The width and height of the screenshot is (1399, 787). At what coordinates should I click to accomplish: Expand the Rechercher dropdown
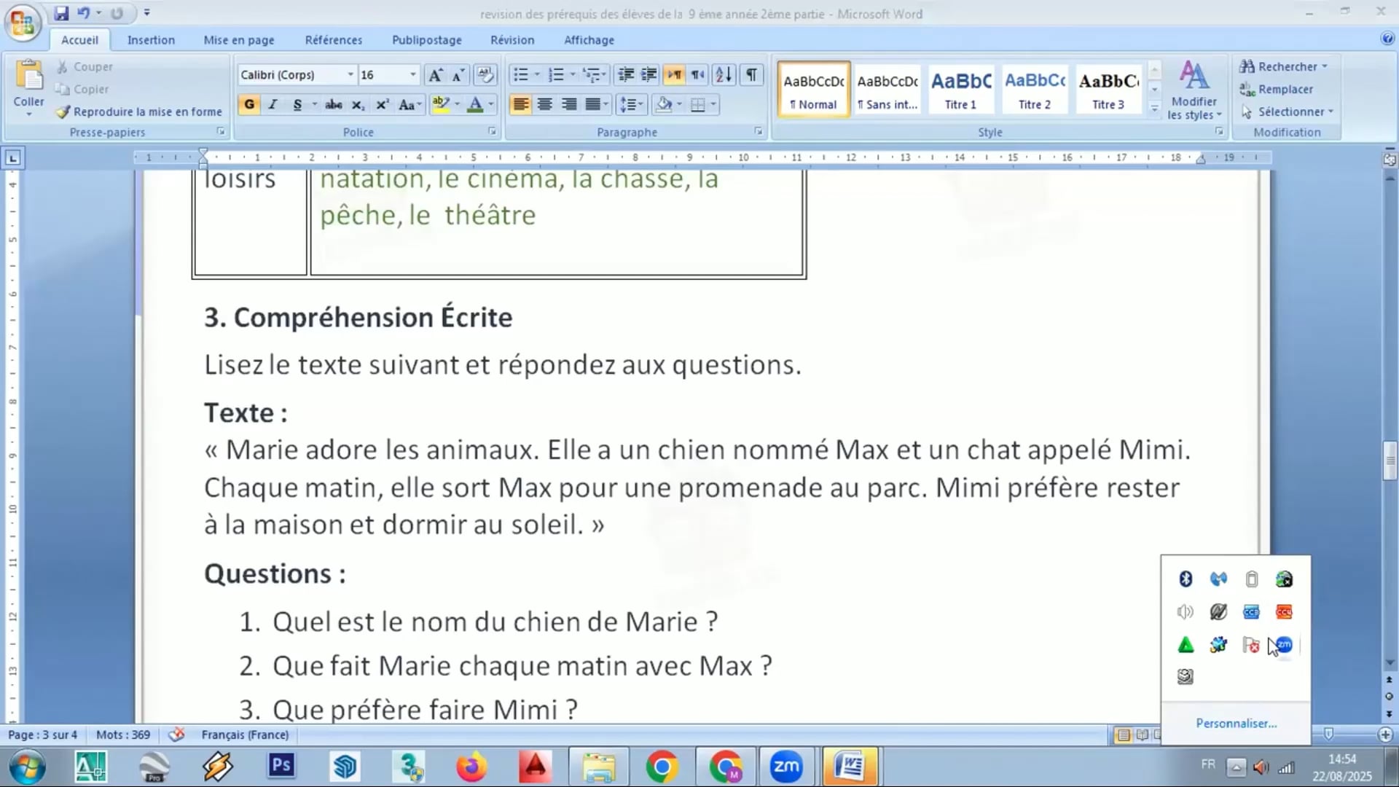(1324, 66)
